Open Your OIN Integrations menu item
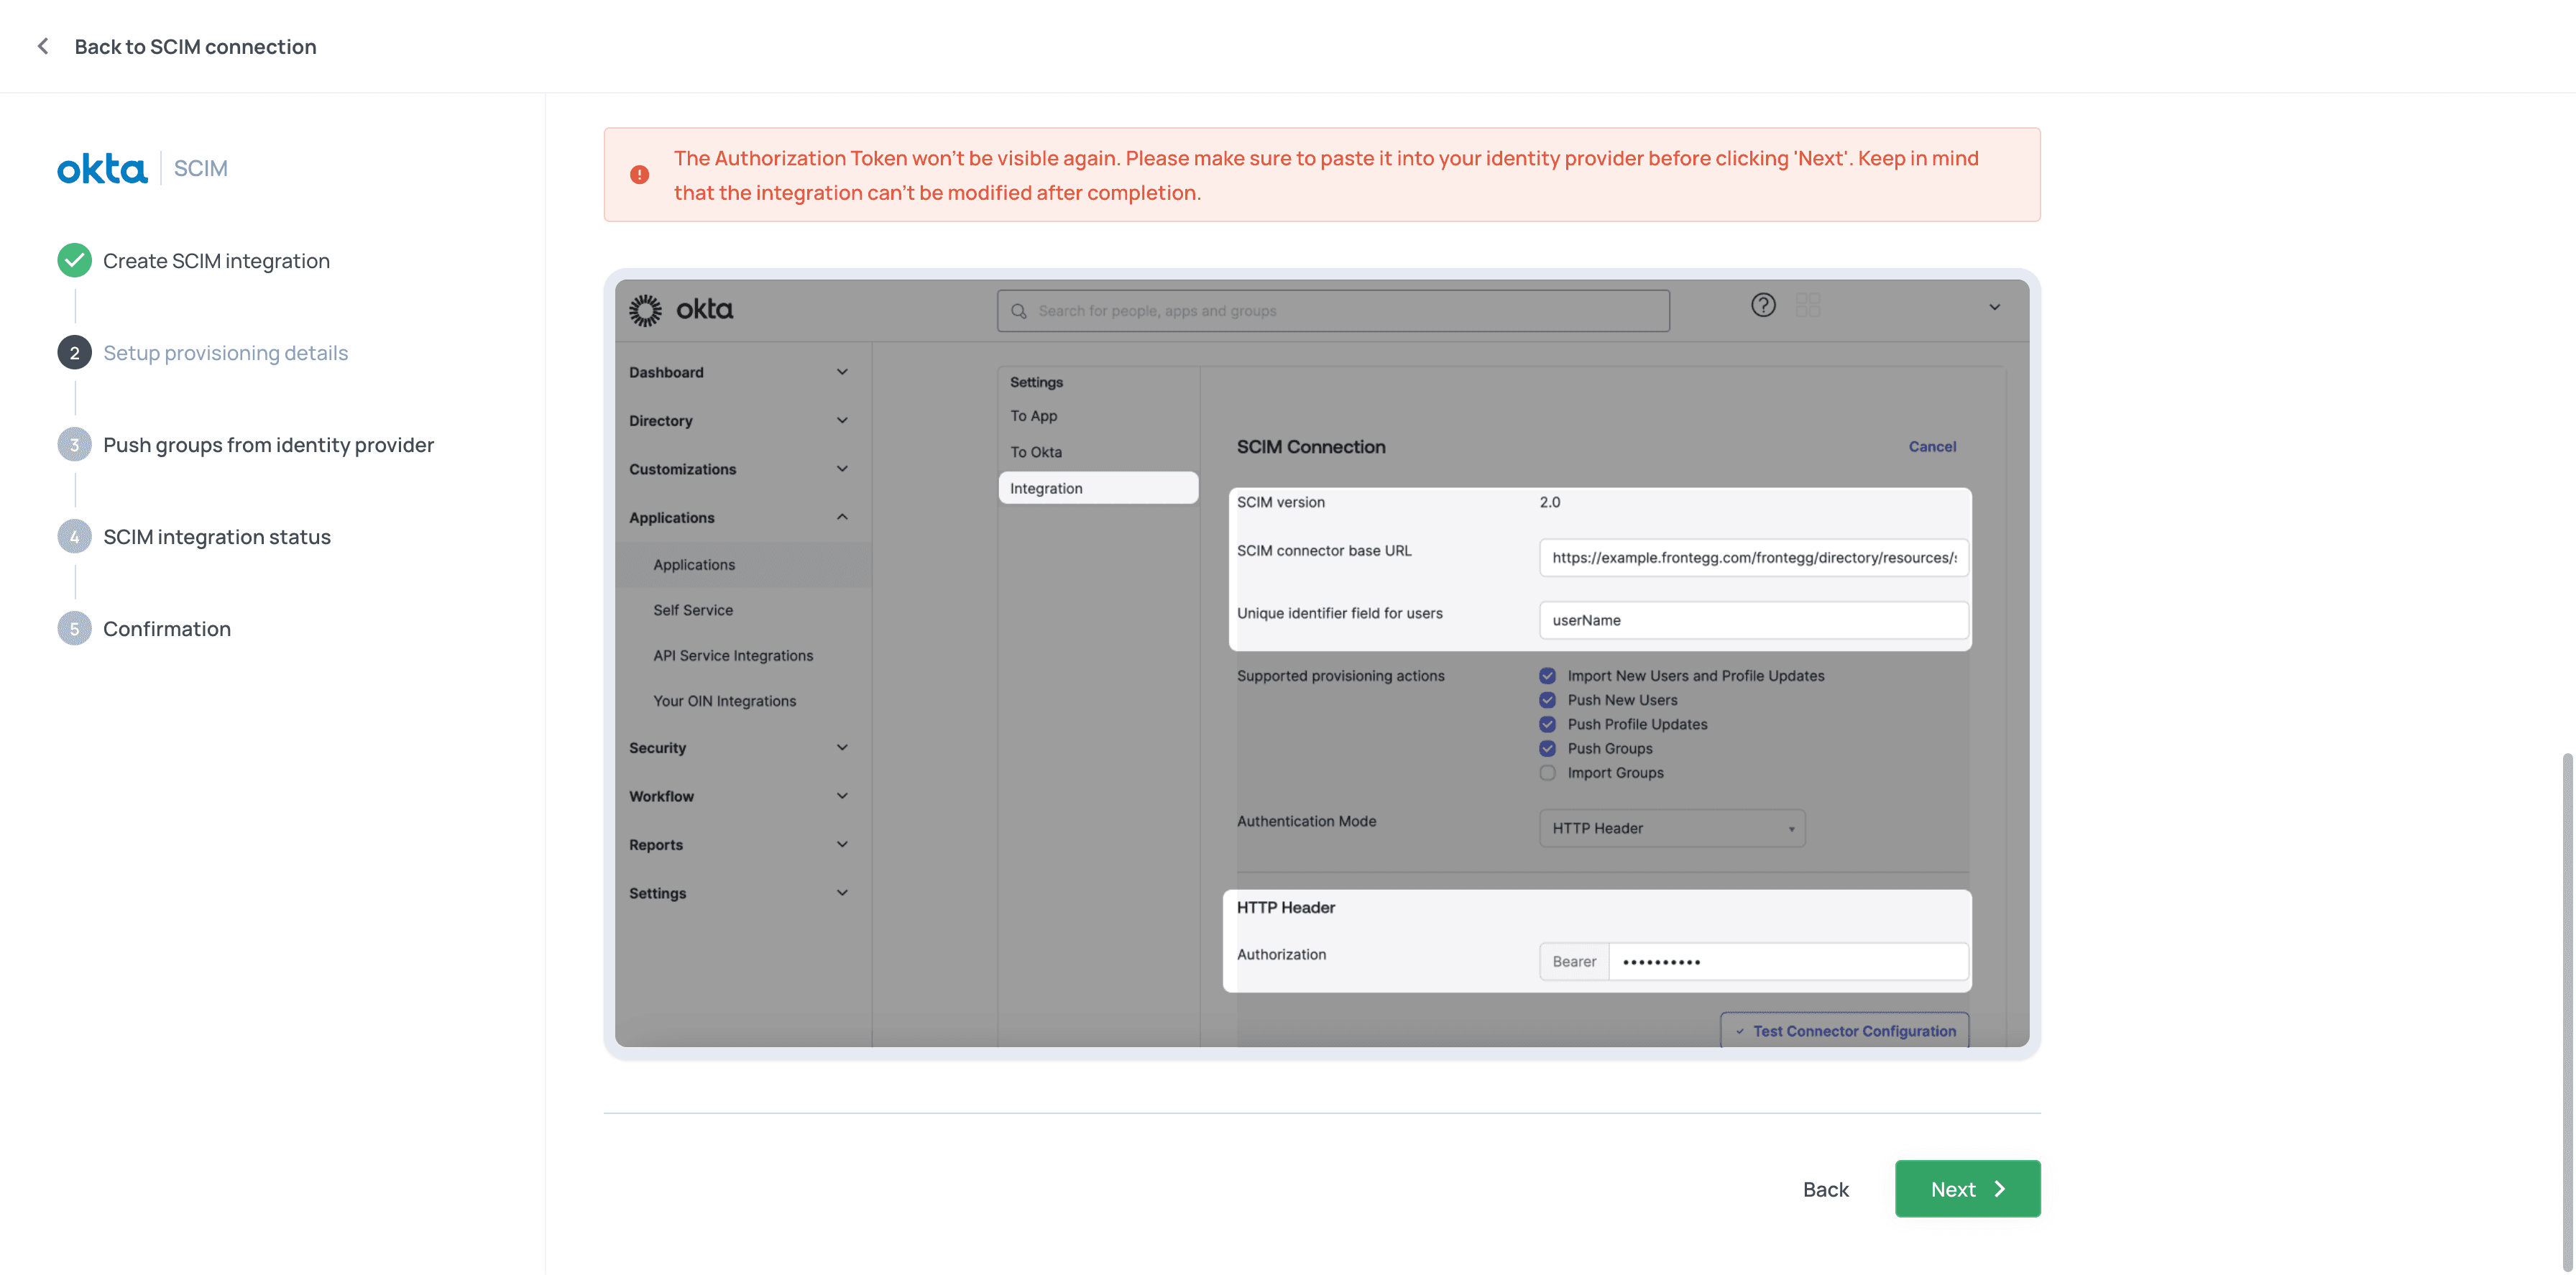2576x1275 pixels. [x=724, y=701]
